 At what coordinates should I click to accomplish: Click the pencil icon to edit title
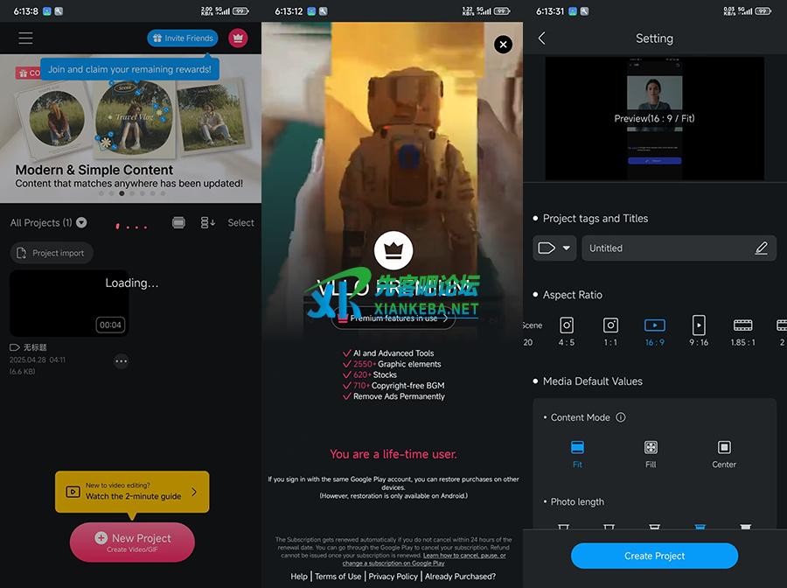point(761,248)
